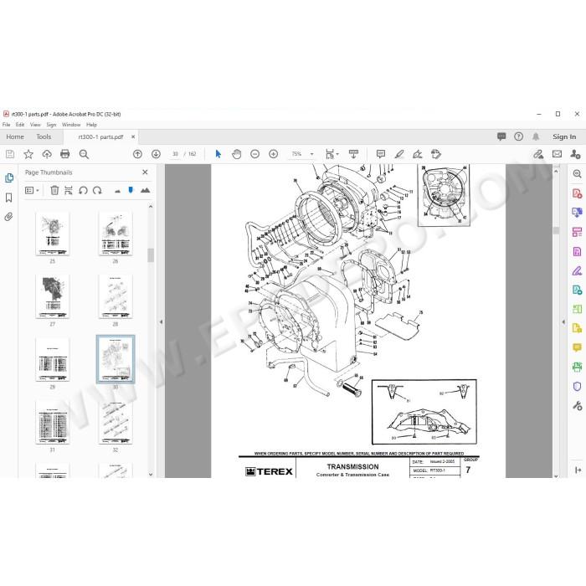This screenshot has width=586, height=586.
Task: Select the arrow selection tool
Action: [x=218, y=154]
